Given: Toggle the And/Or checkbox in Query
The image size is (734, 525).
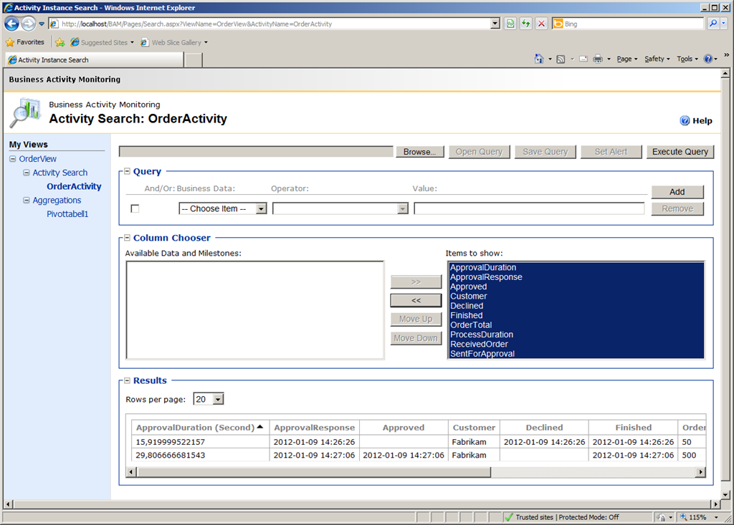Looking at the screenshot, I should [x=135, y=208].
